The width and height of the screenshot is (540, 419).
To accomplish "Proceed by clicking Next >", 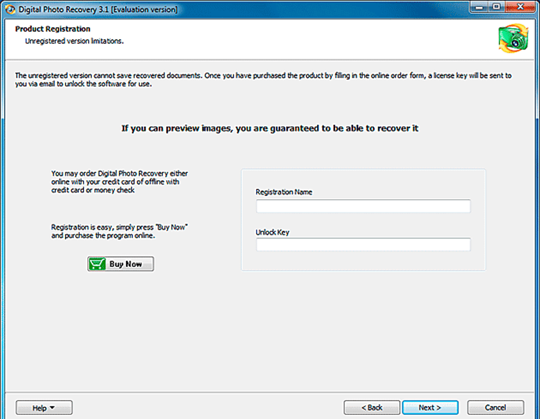I will click(429, 408).
